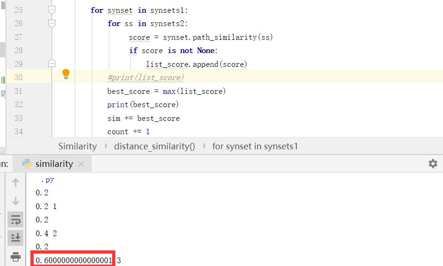Click 'if score is not None:' line

coord(173,51)
